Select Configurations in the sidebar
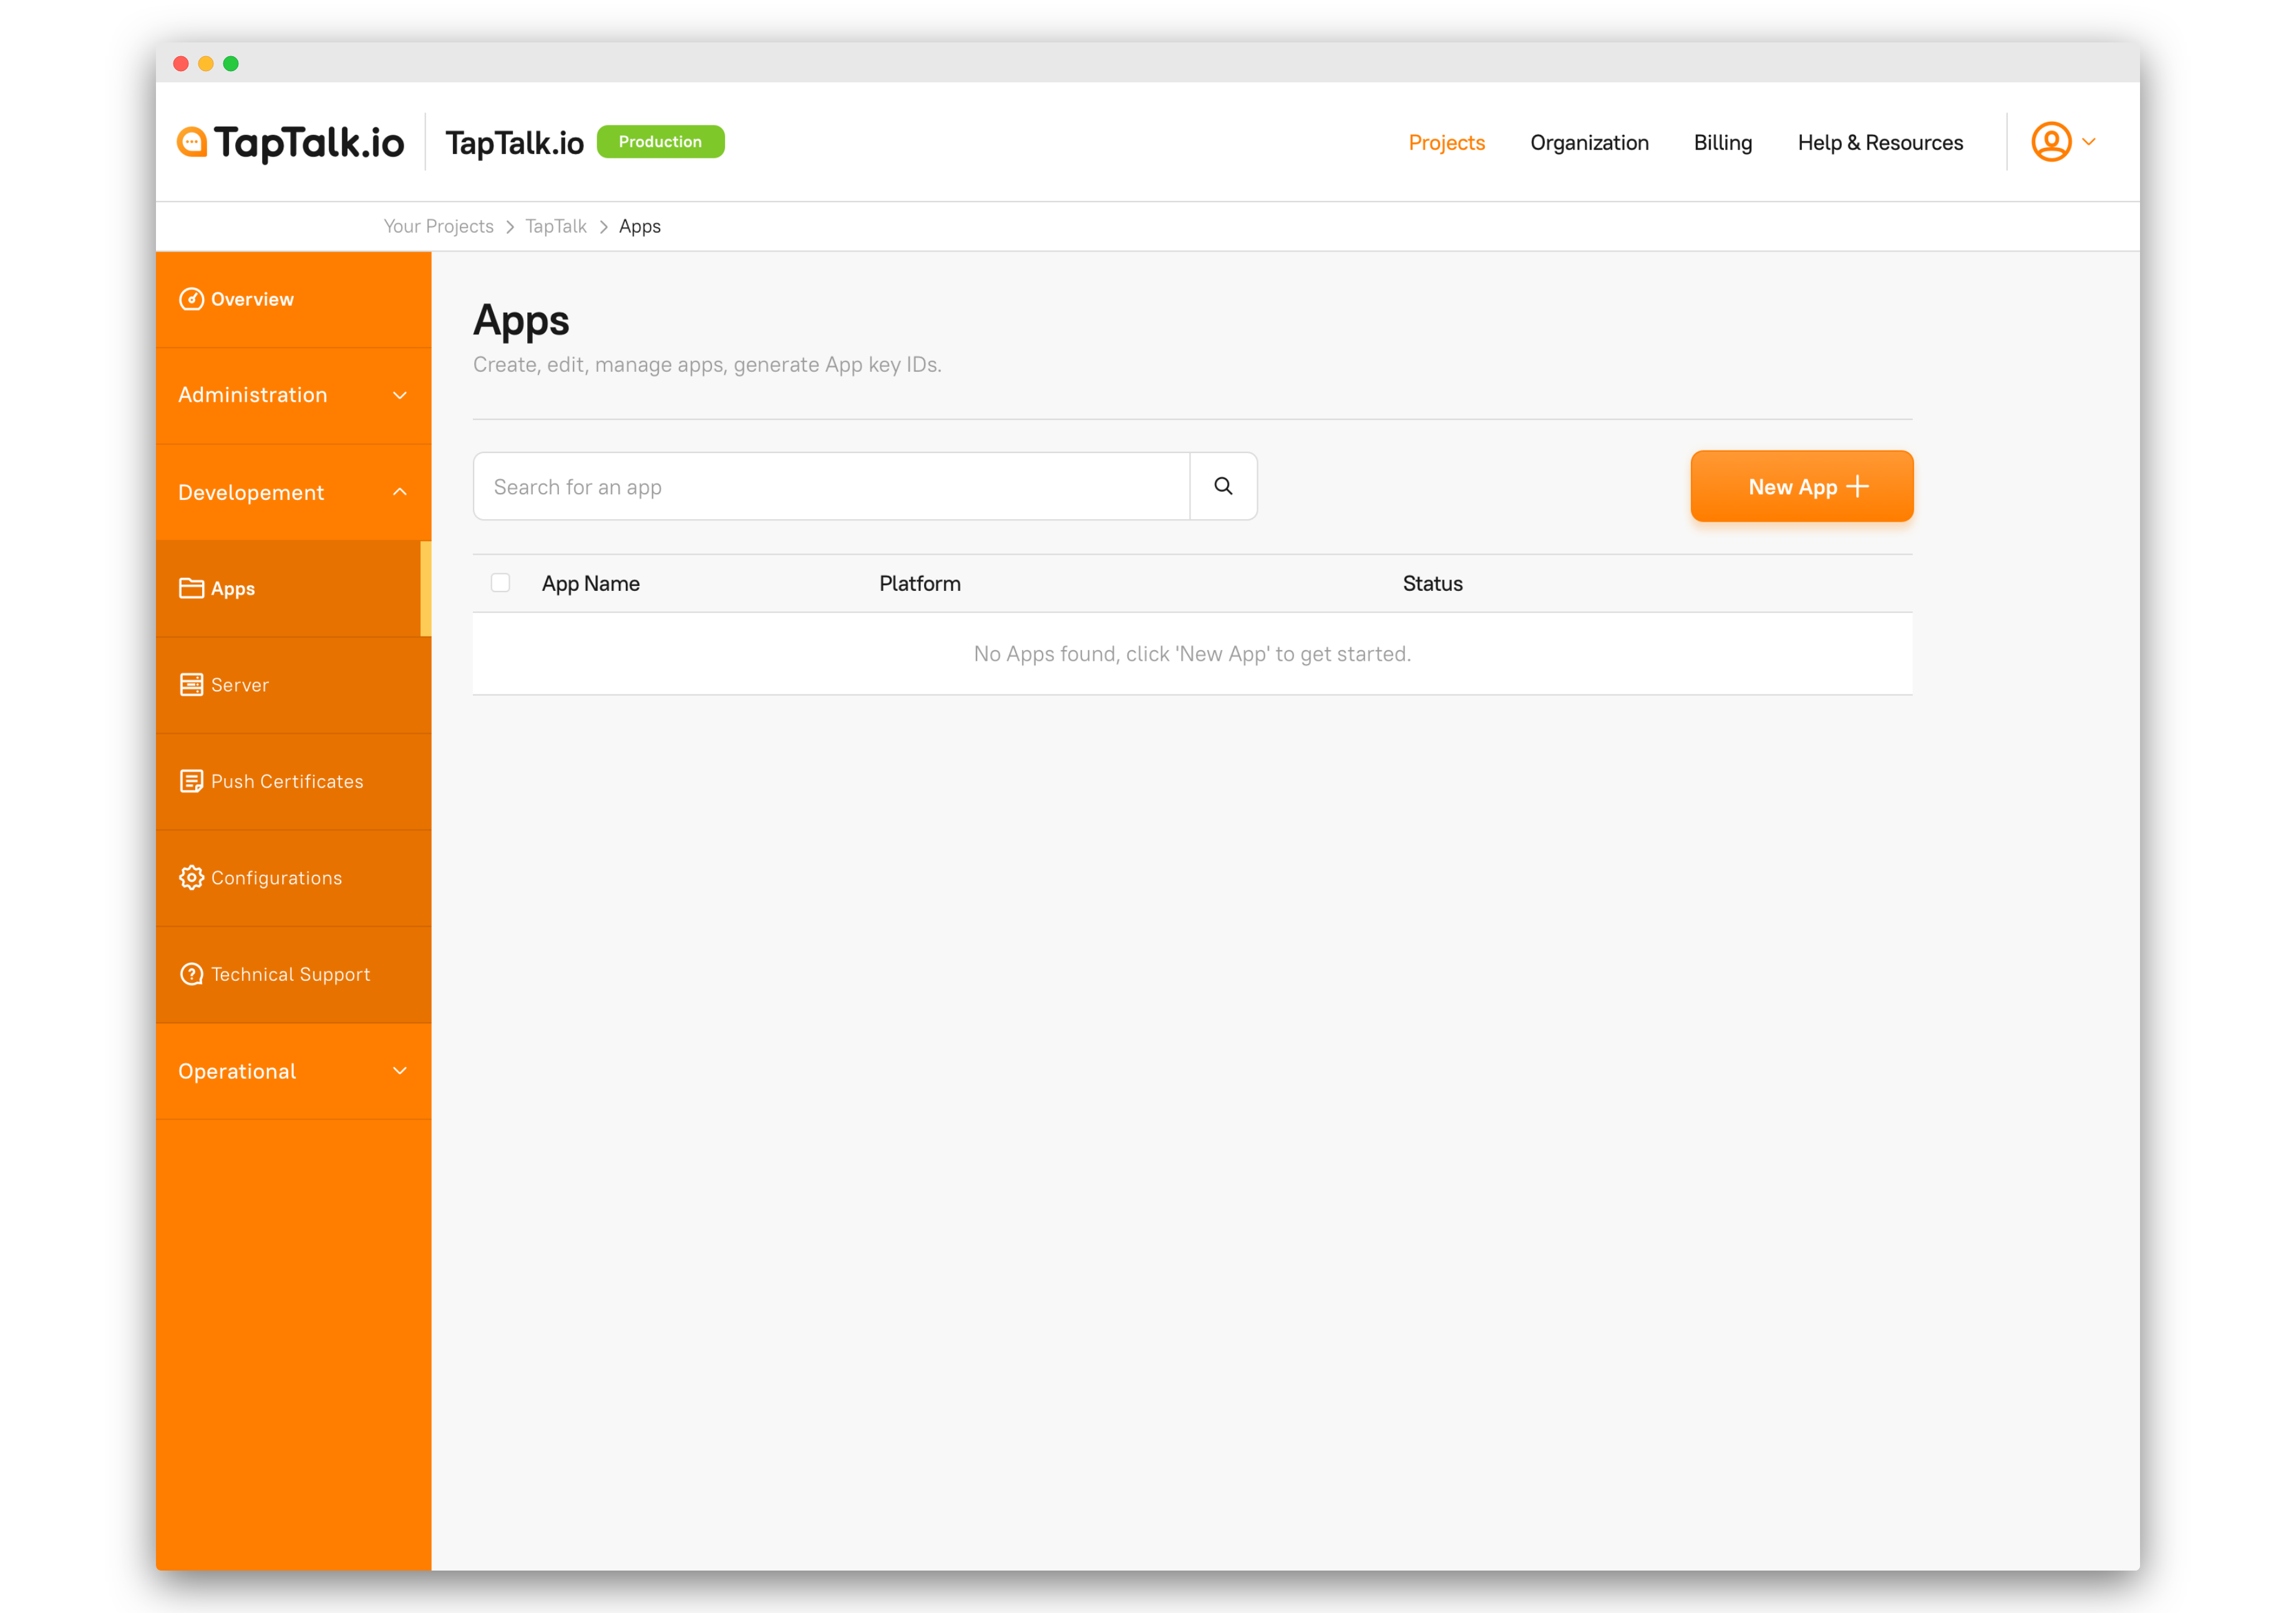Viewport: 2296px width, 1613px height. point(293,877)
